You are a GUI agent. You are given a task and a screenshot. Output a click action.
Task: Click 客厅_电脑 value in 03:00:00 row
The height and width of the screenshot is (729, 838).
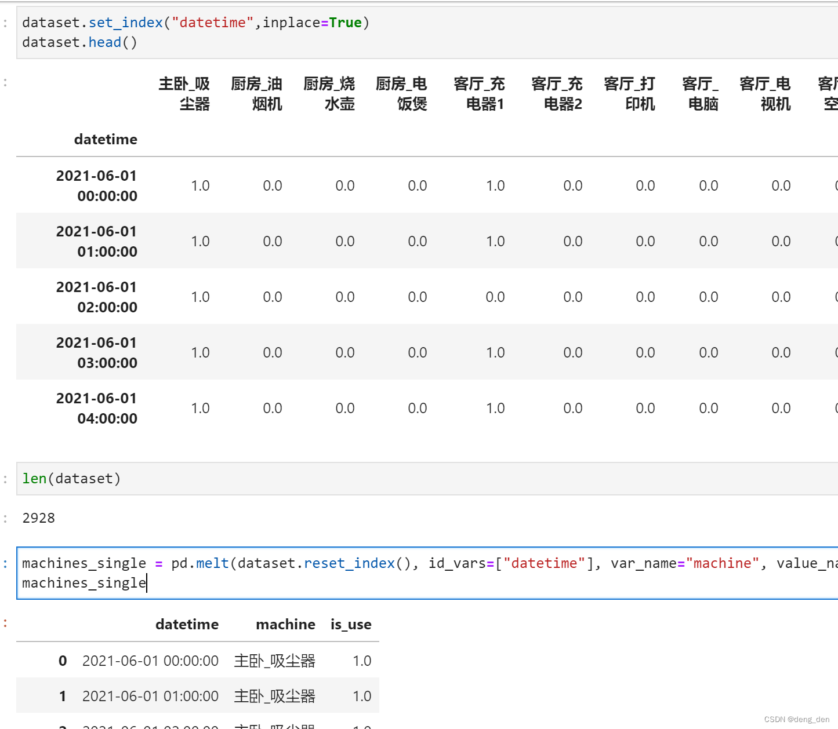tap(709, 352)
